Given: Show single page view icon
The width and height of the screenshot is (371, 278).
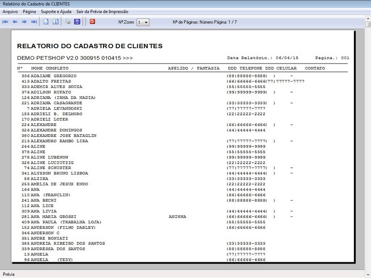Looking at the screenshot, I should (x=46, y=22).
